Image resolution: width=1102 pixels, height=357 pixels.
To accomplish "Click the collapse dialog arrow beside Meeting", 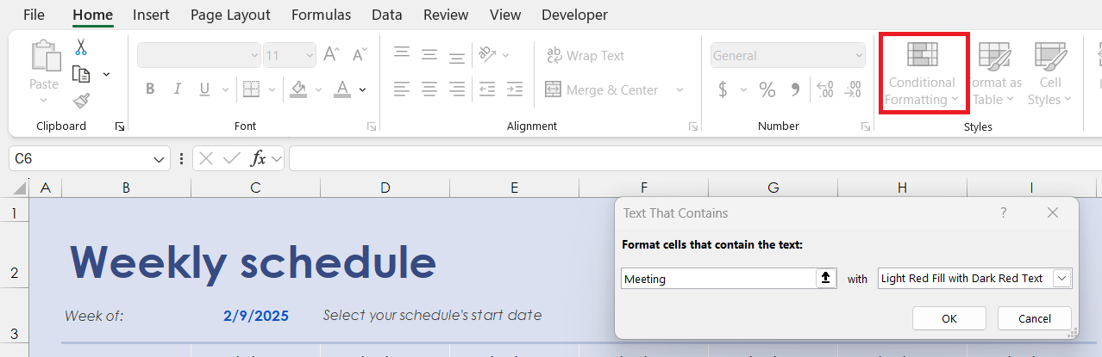I will tap(826, 278).
